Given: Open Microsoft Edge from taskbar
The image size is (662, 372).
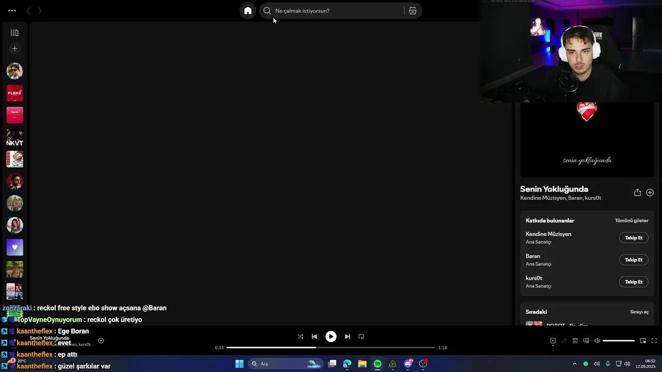Looking at the screenshot, I should (x=347, y=364).
